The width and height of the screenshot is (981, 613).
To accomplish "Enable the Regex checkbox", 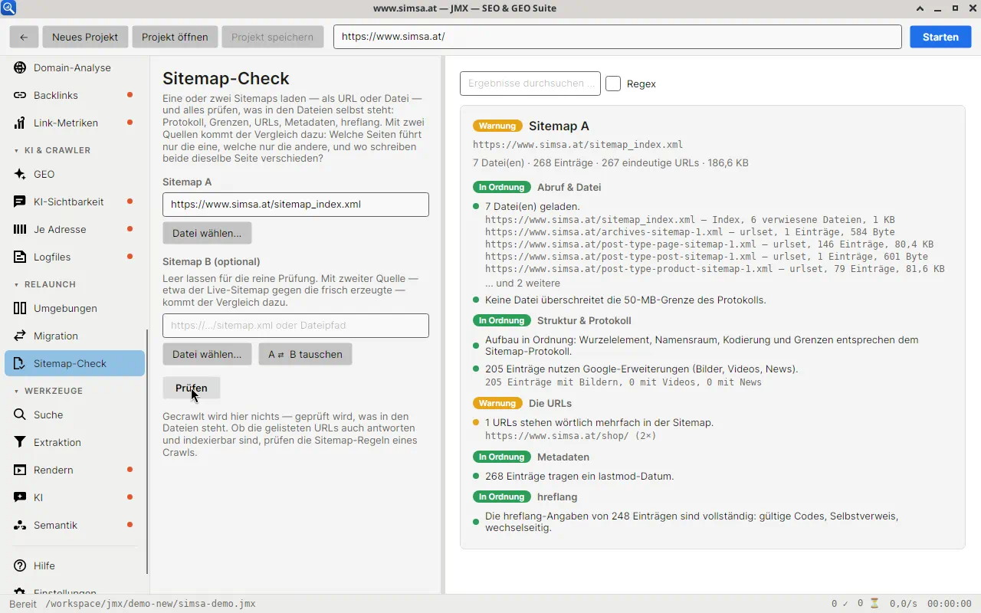I will pos(613,84).
